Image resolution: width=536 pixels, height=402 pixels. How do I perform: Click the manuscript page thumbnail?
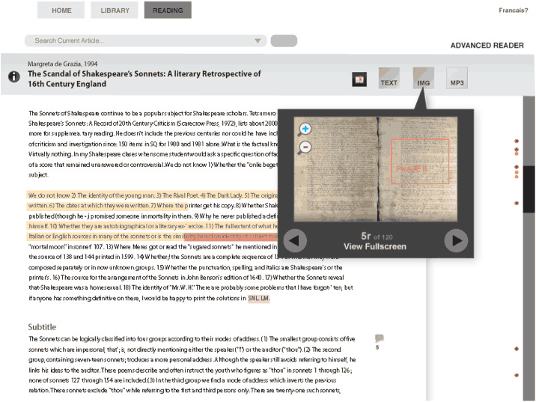pos(376,169)
